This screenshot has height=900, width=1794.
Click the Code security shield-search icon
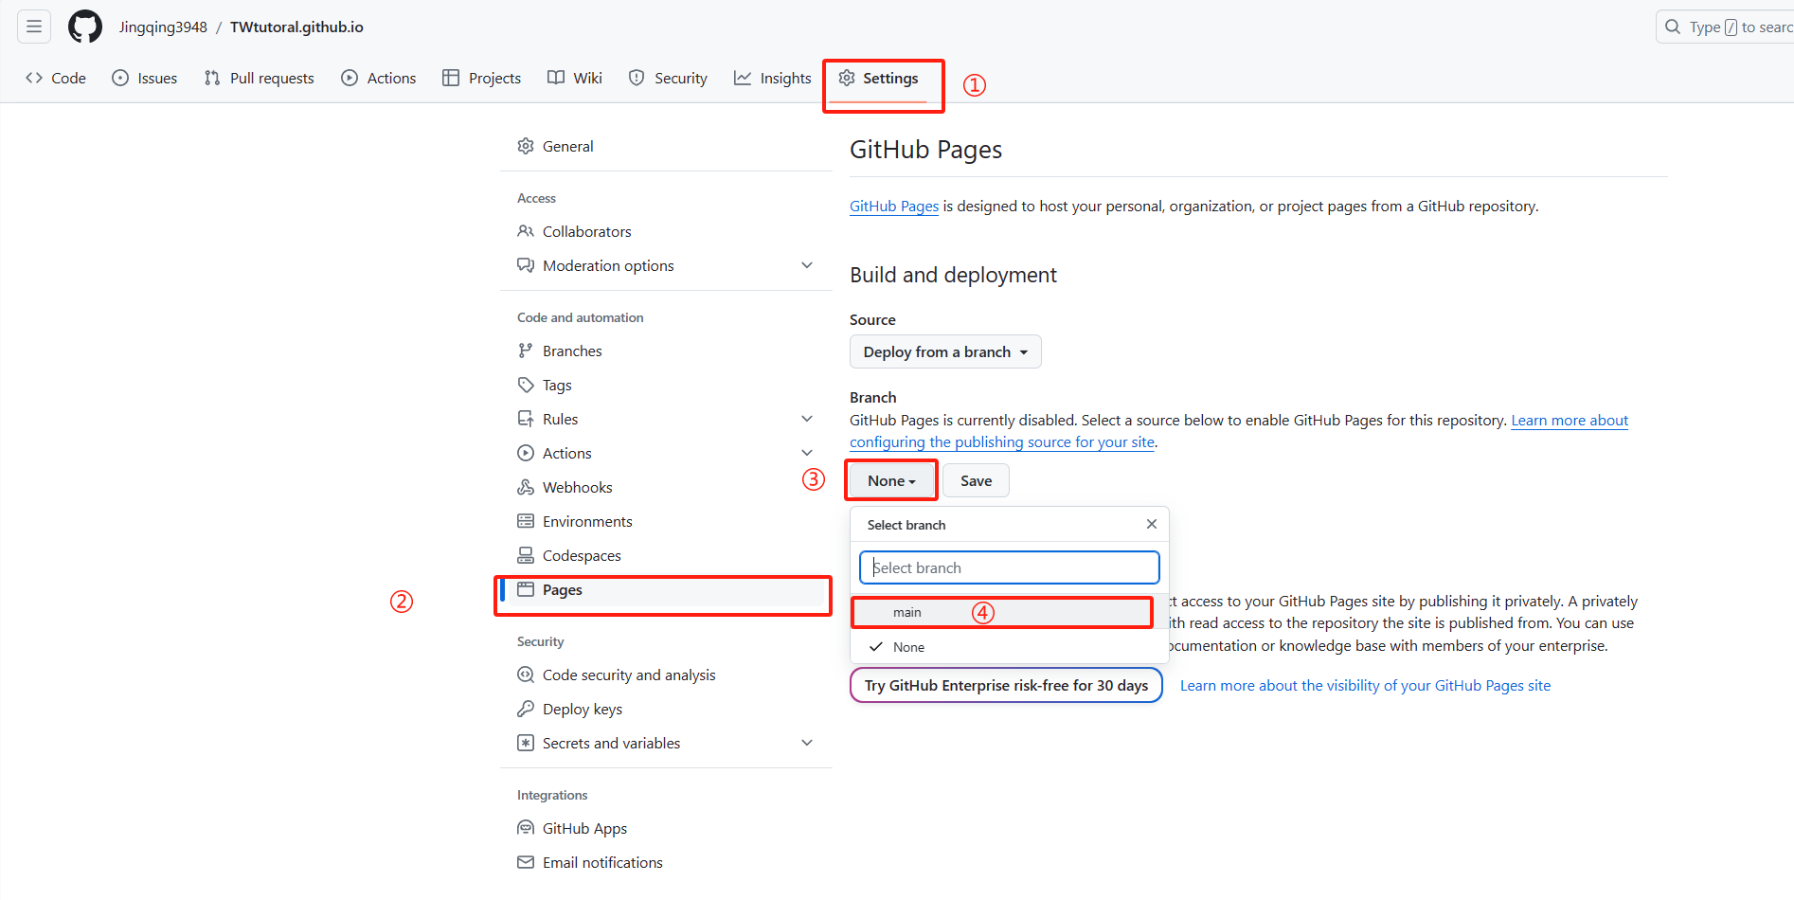[526, 675]
